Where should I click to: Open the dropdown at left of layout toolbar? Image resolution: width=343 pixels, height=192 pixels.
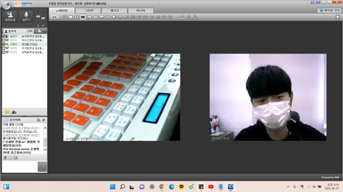point(54,17)
